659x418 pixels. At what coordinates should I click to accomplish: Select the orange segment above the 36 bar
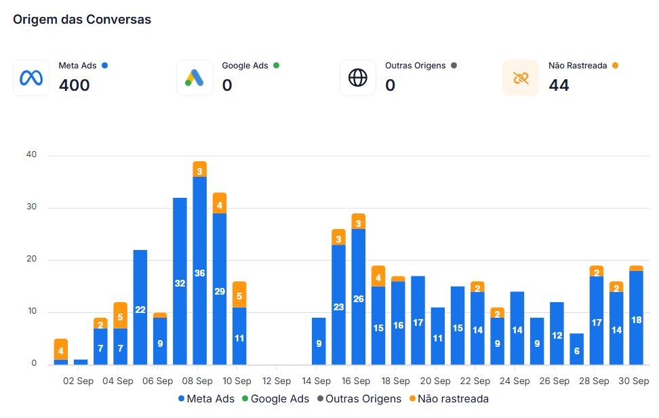(x=199, y=169)
